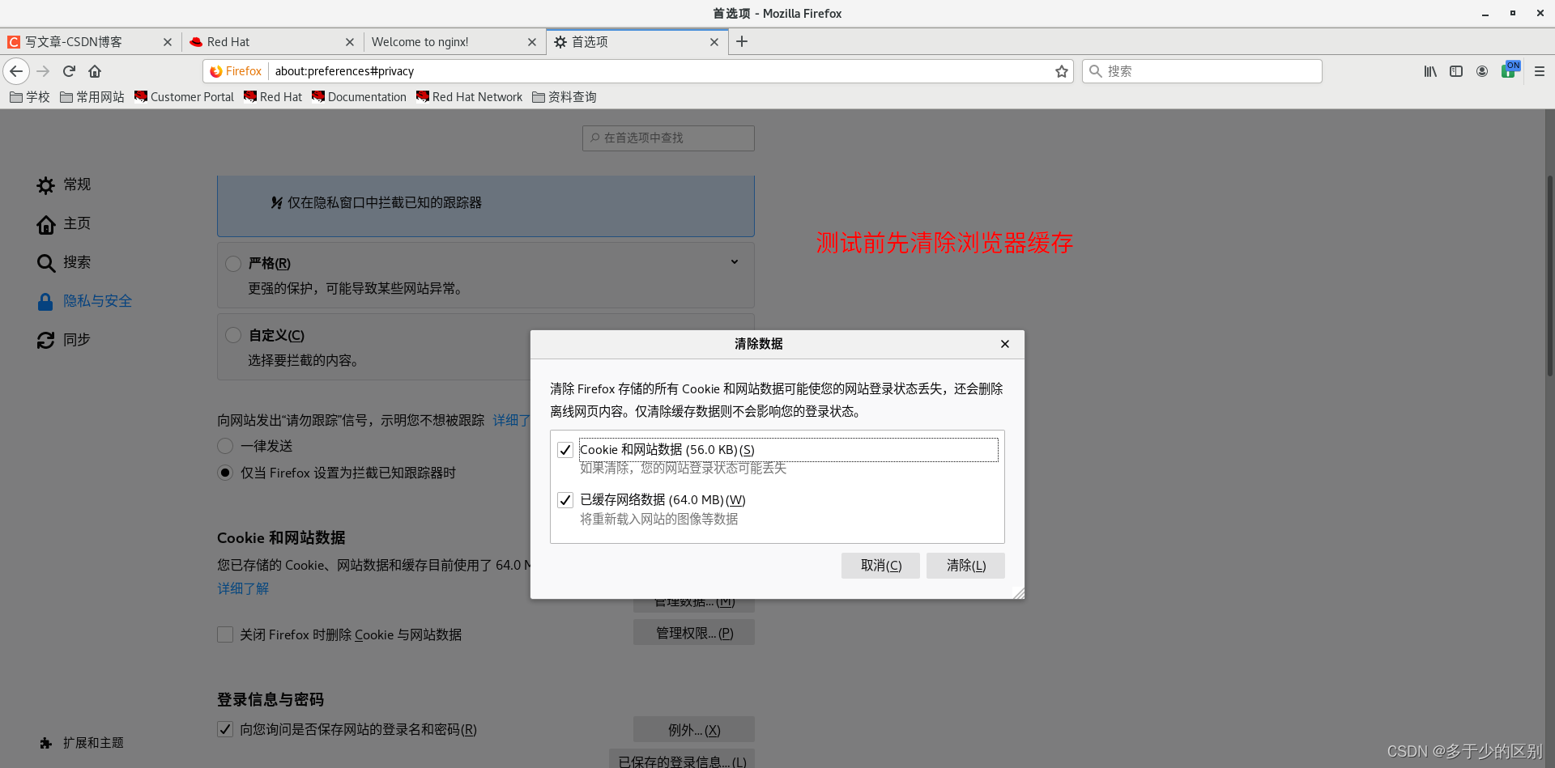This screenshot has height=768, width=1555.
Task: Open 例外...(X) exceptions button
Action: [x=694, y=730]
